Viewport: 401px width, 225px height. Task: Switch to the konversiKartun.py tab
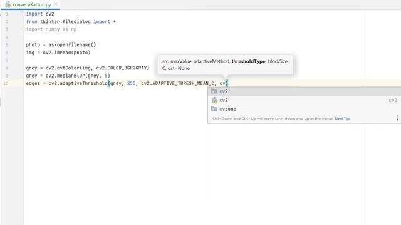[31, 4]
